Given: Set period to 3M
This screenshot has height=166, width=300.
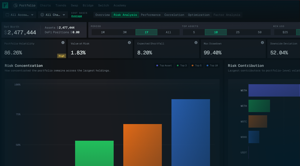Looking at the screenshot, I should click(x=124, y=32).
